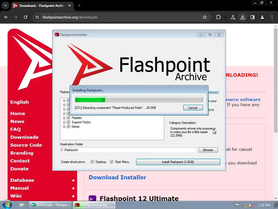Open Source Code in website sidebar
Image resolution: width=278 pixels, height=209 pixels.
26,145
